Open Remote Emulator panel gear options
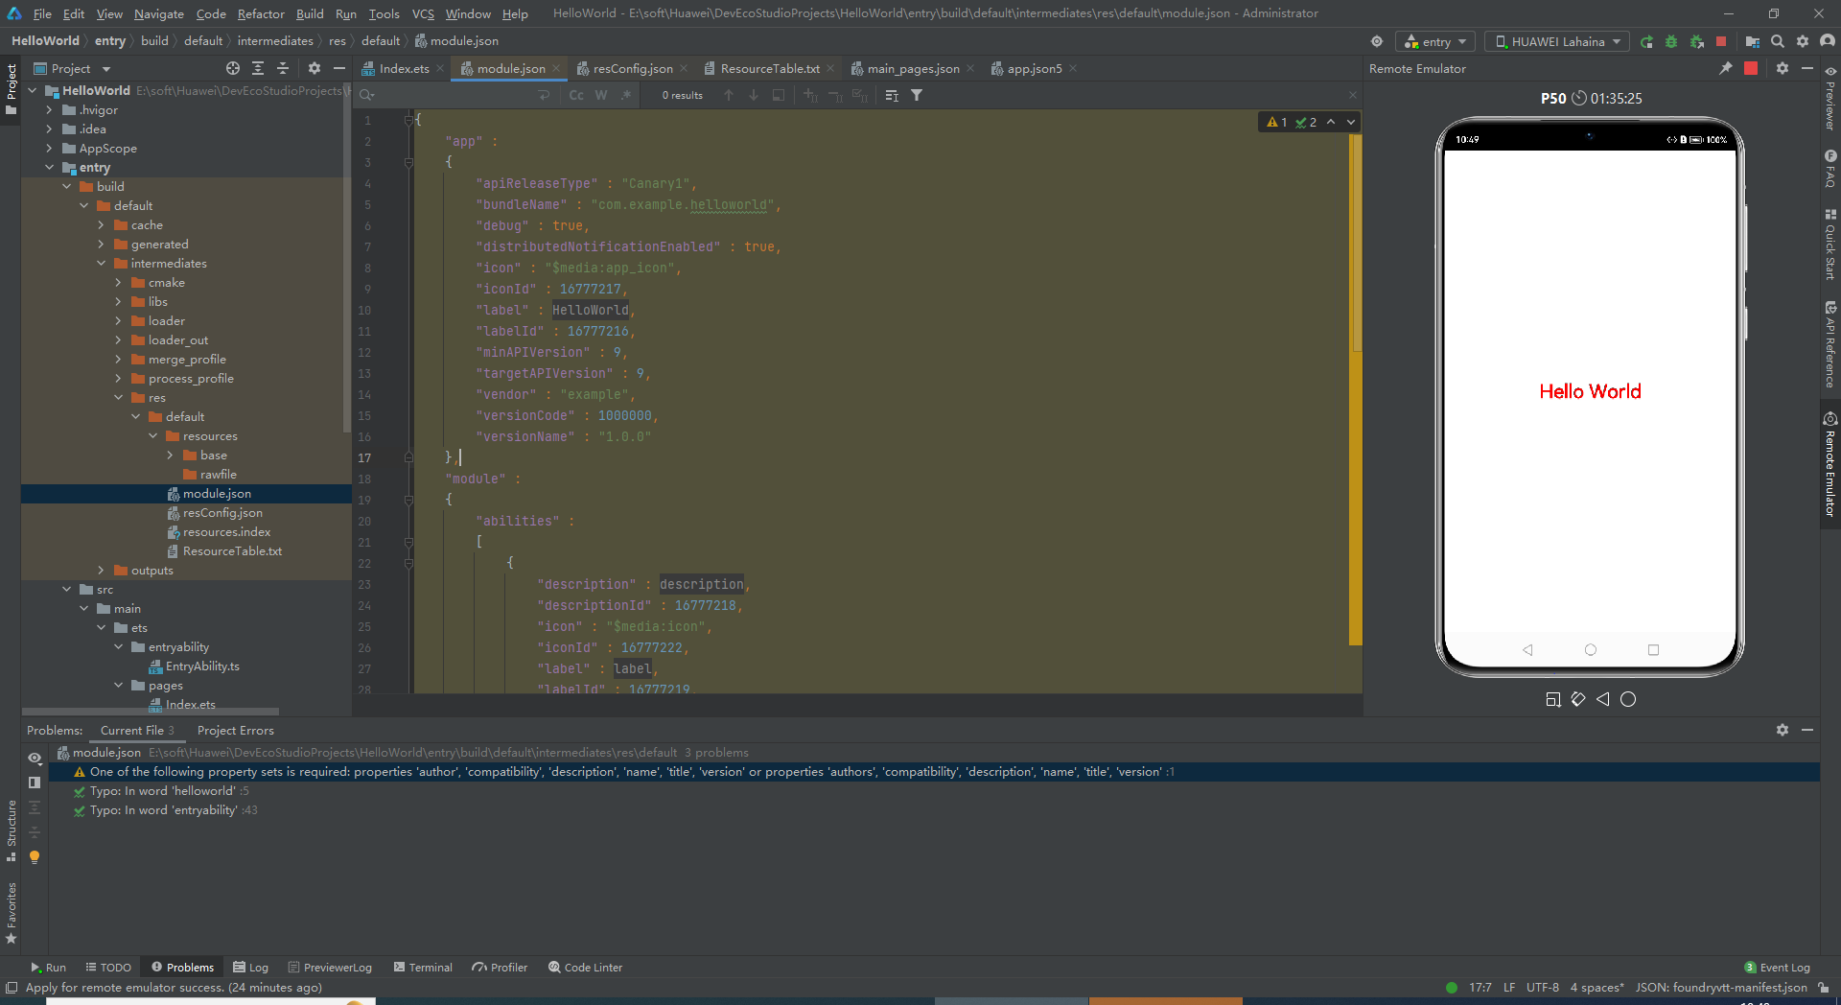Viewport: 1841px width, 1005px height. 1783,68
